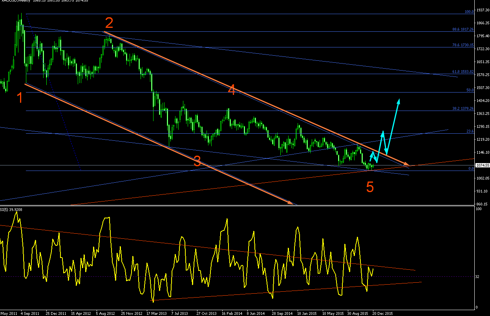Click the 15 Apr 2012 date label
This screenshot has height=316, width=490.
pyautogui.click(x=80, y=314)
